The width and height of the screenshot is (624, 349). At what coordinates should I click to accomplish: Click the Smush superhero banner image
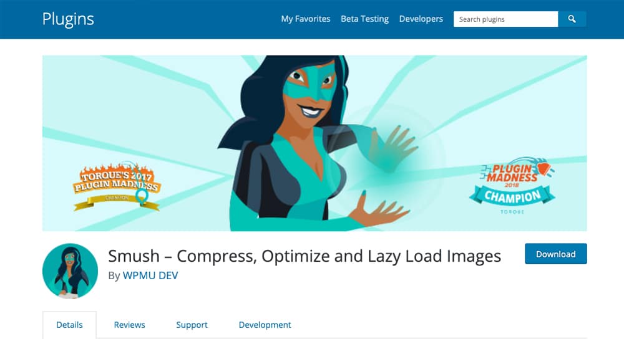(314, 143)
